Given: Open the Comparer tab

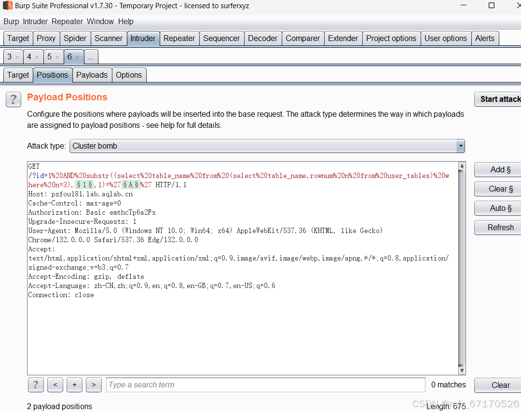Looking at the screenshot, I should pos(302,39).
